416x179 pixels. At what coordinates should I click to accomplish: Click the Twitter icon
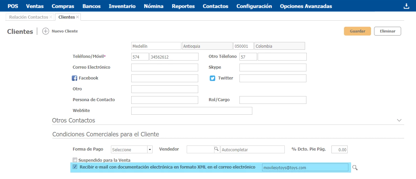click(212, 78)
